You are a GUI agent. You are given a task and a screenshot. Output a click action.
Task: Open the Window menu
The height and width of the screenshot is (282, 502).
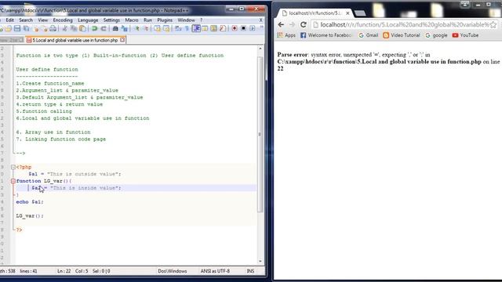tap(186, 20)
